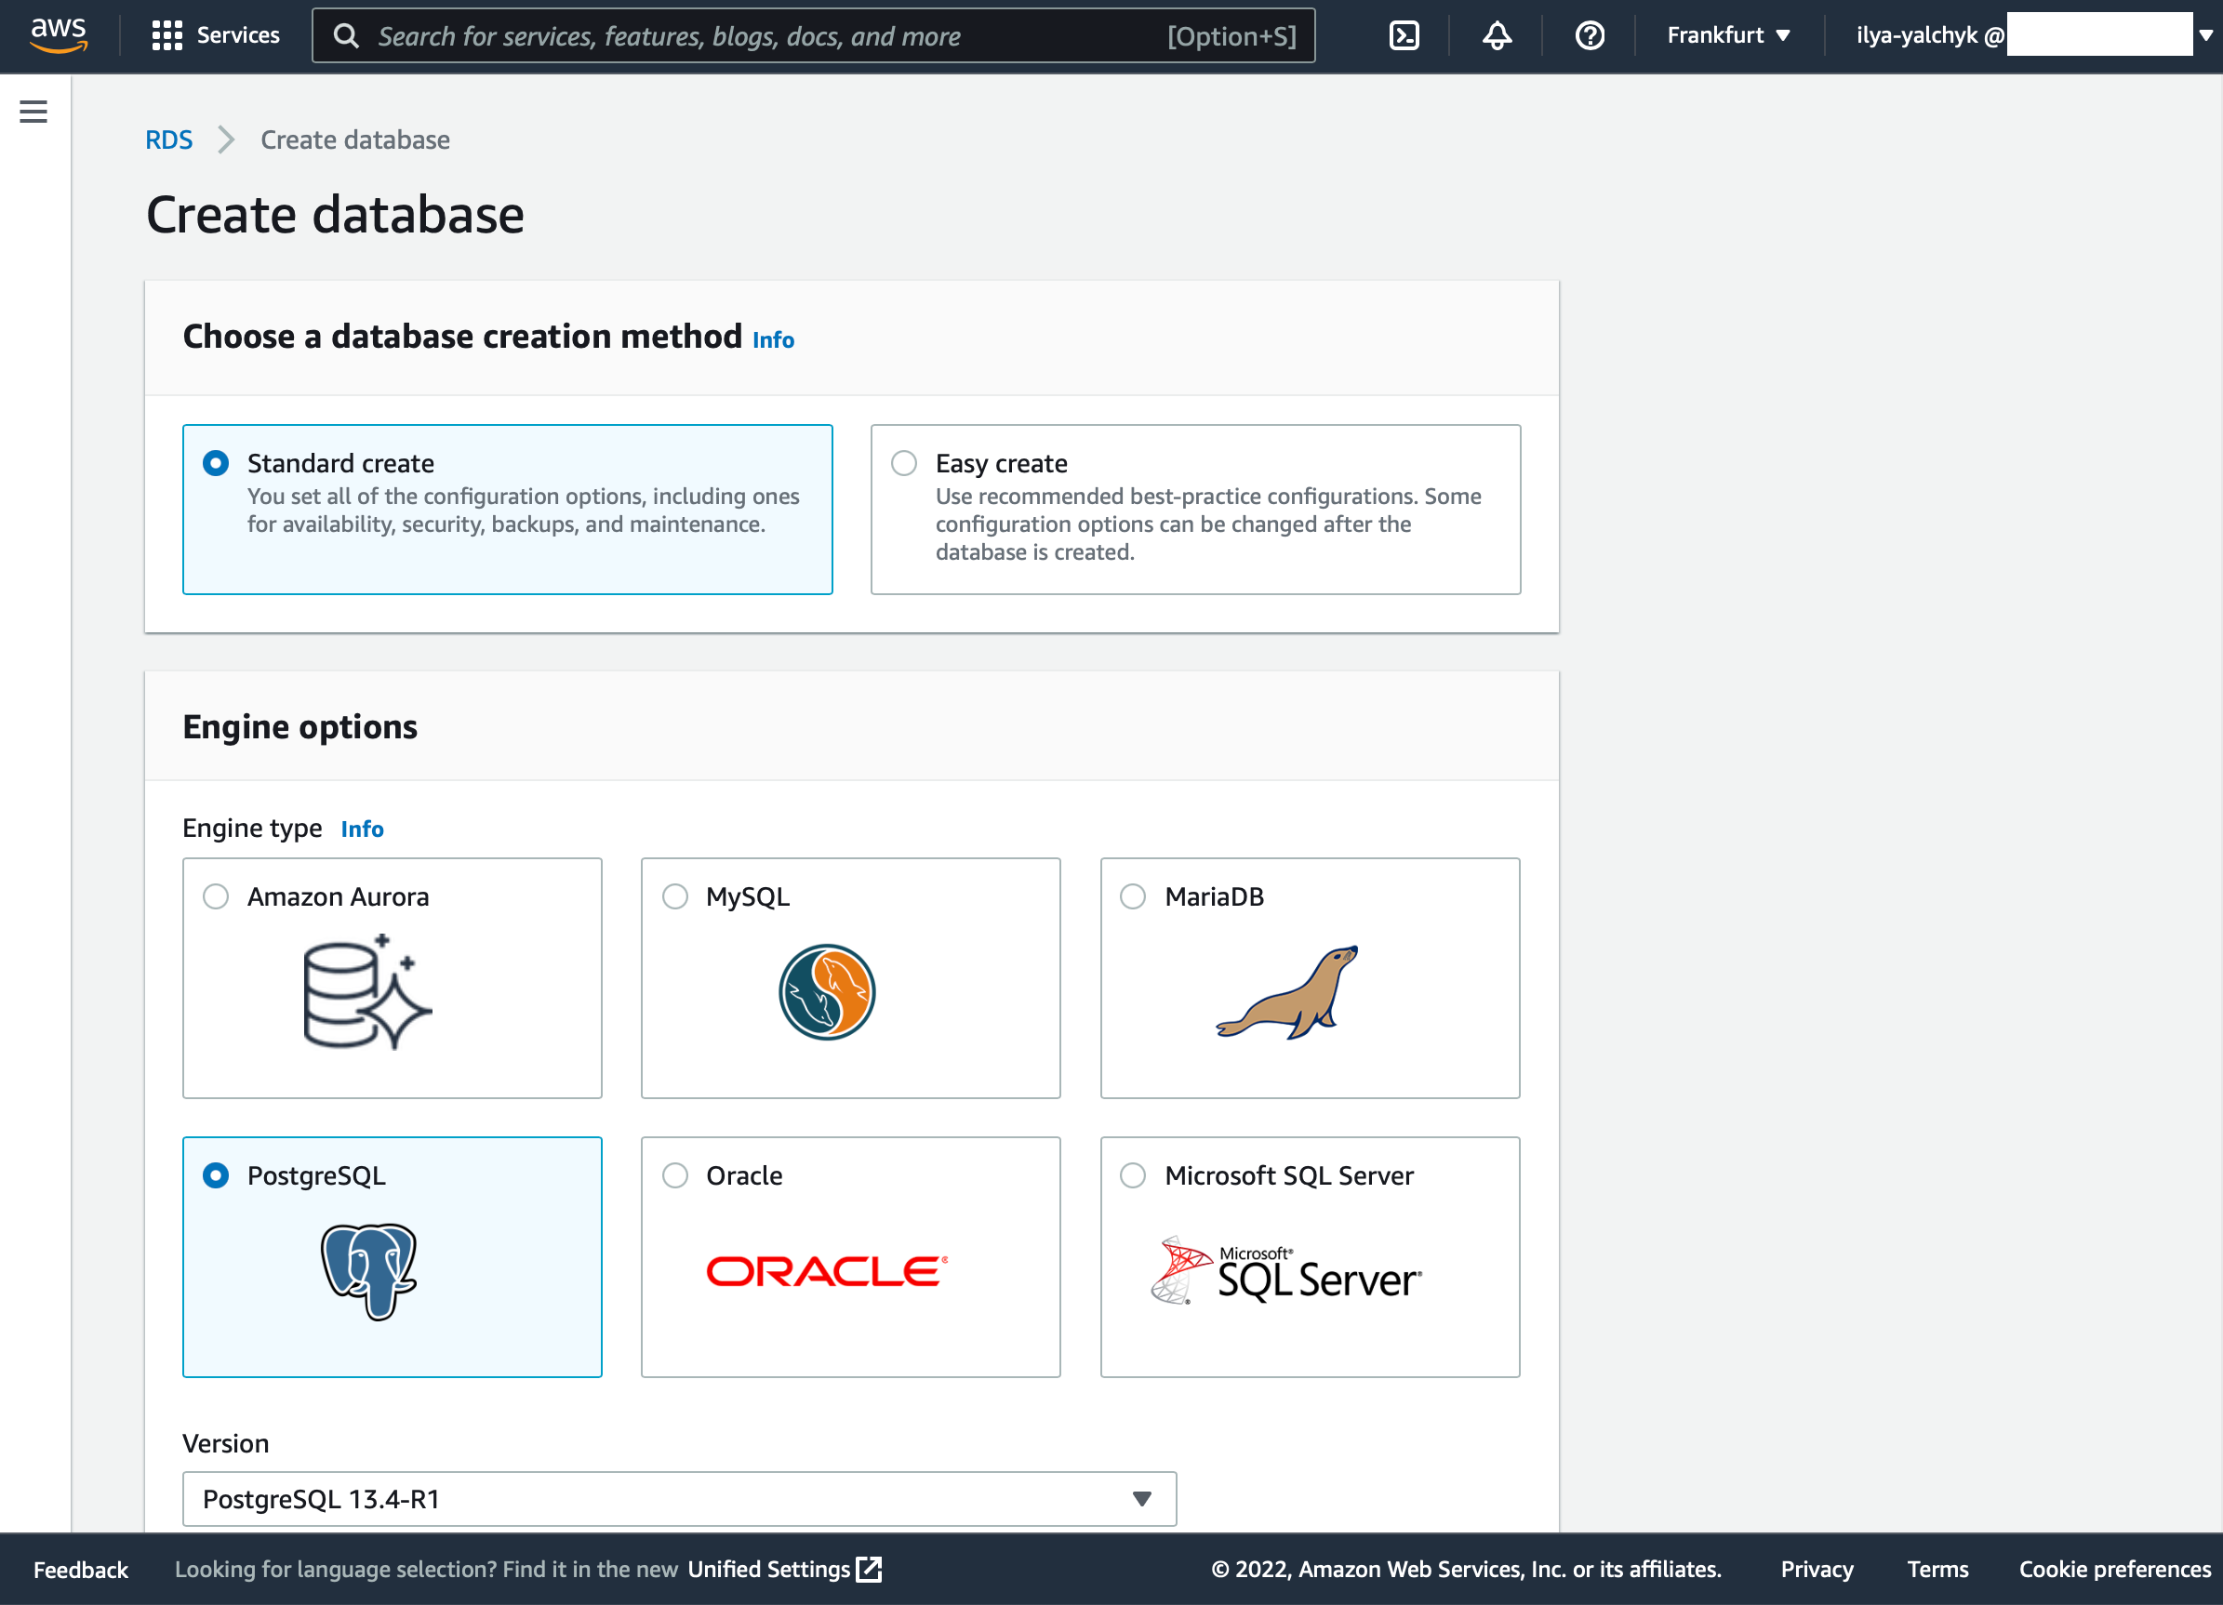
Task: Open the PostgreSQL Version dropdown
Action: pyautogui.click(x=678, y=1498)
